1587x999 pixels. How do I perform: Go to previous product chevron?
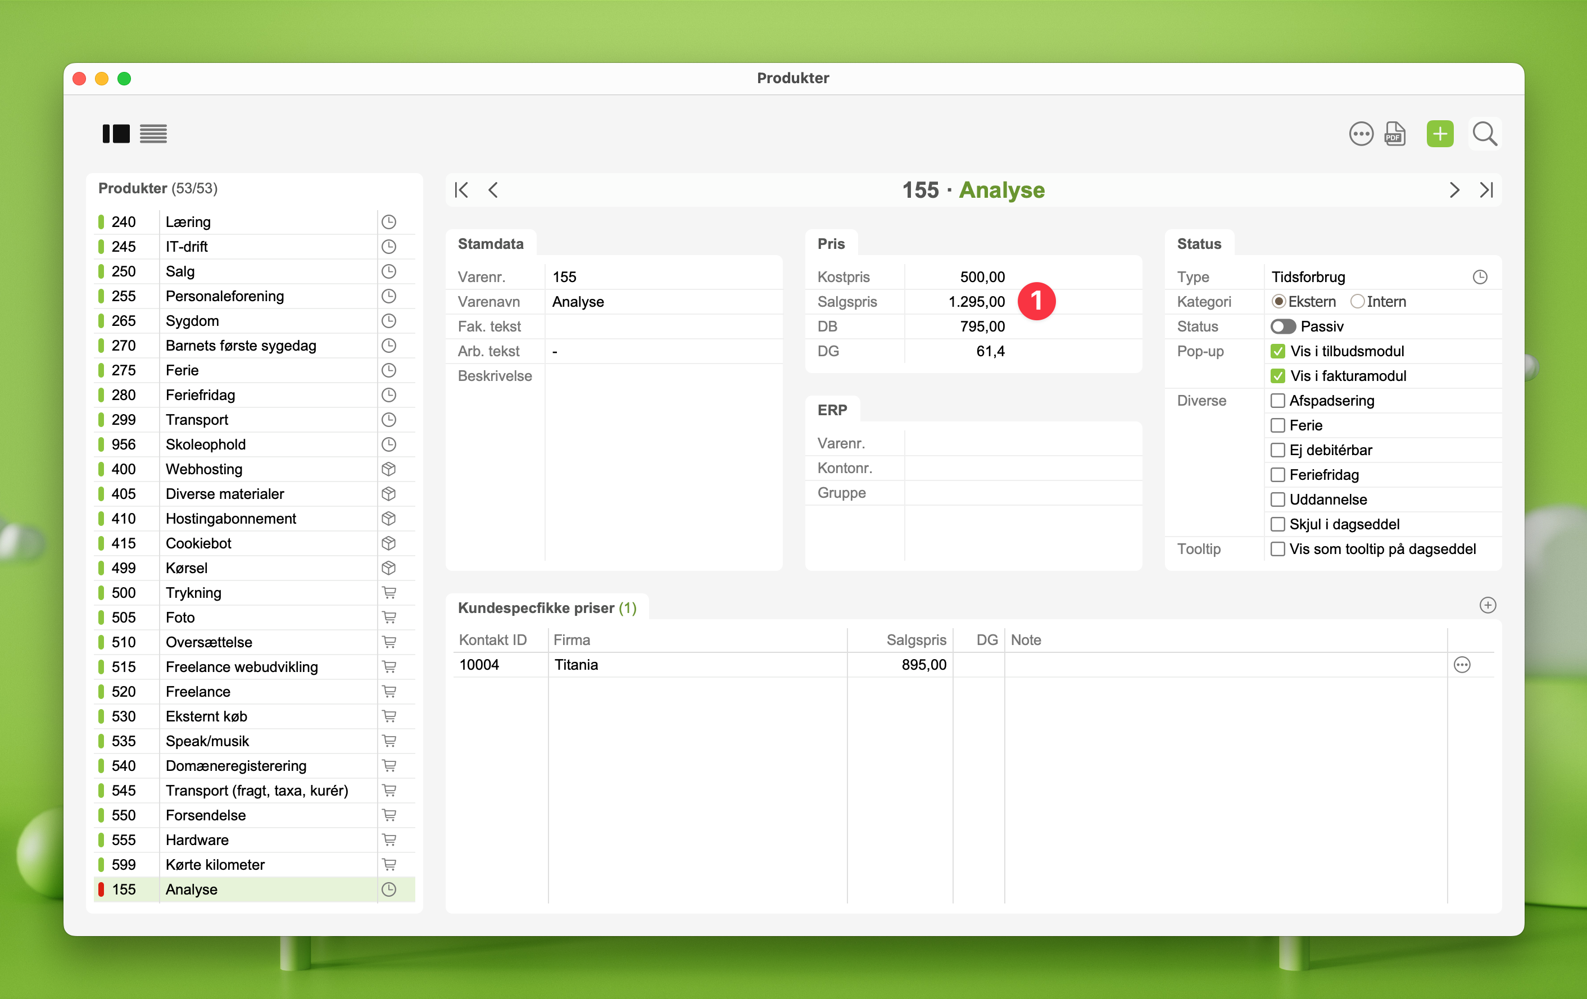493,190
